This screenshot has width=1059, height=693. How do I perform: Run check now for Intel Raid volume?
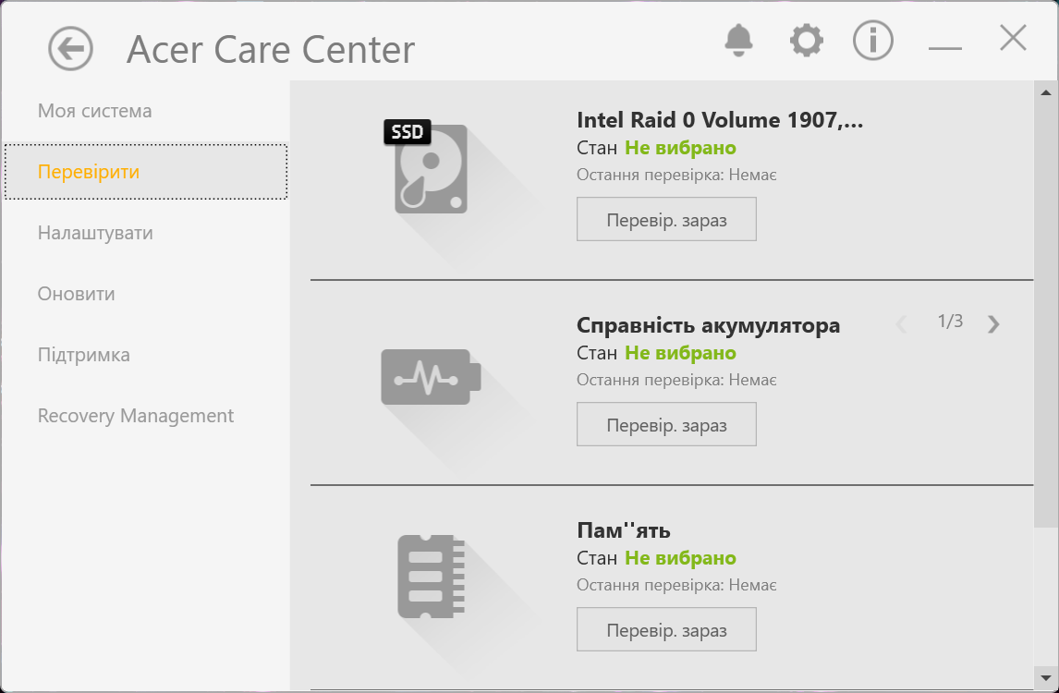pos(666,220)
